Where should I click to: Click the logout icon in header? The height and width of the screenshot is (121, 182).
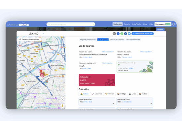174,24
